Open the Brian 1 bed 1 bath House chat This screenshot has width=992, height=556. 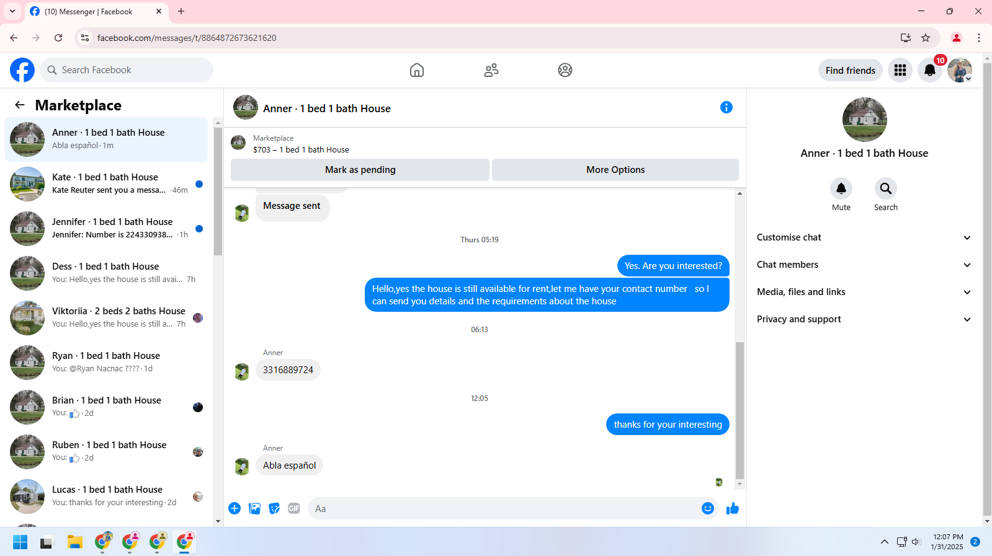click(x=106, y=407)
